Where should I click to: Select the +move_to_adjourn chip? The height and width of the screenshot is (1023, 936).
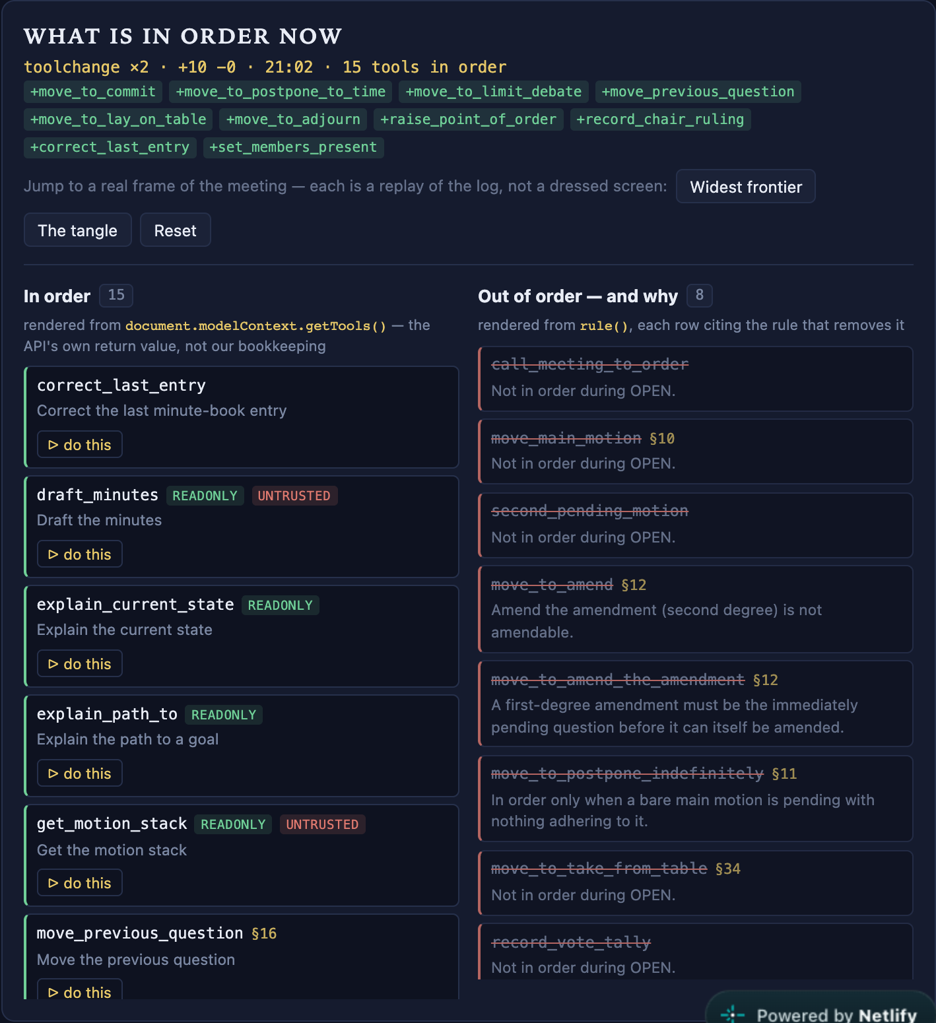293,119
